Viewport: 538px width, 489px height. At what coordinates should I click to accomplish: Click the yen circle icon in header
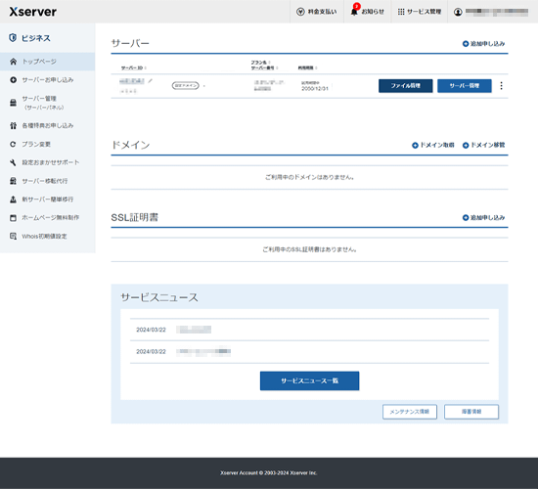pyautogui.click(x=300, y=12)
